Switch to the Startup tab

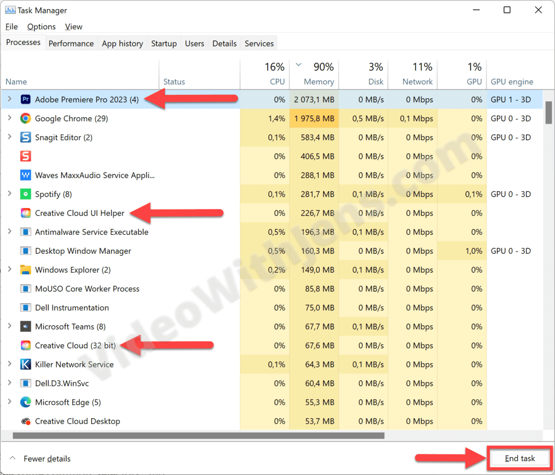click(164, 43)
